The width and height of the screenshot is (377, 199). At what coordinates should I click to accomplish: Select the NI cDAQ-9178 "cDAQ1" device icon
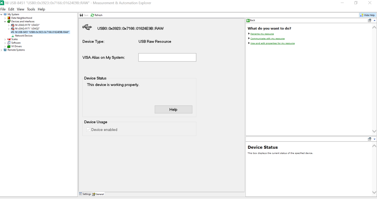[x=13, y=25]
